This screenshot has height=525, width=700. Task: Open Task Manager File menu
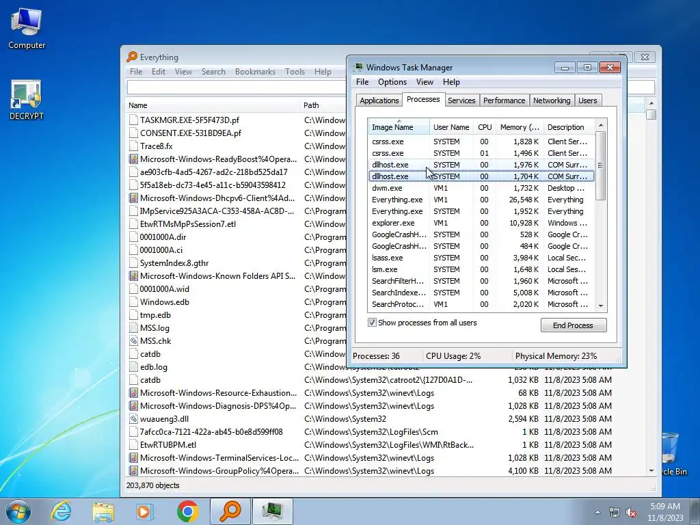362,82
